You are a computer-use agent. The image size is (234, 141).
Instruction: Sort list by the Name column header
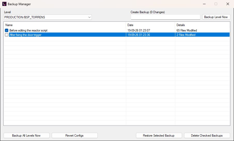[65, 25]
